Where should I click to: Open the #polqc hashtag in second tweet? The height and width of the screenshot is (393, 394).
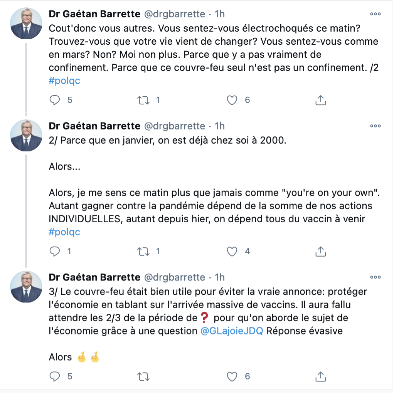click(x=64, y=232)
